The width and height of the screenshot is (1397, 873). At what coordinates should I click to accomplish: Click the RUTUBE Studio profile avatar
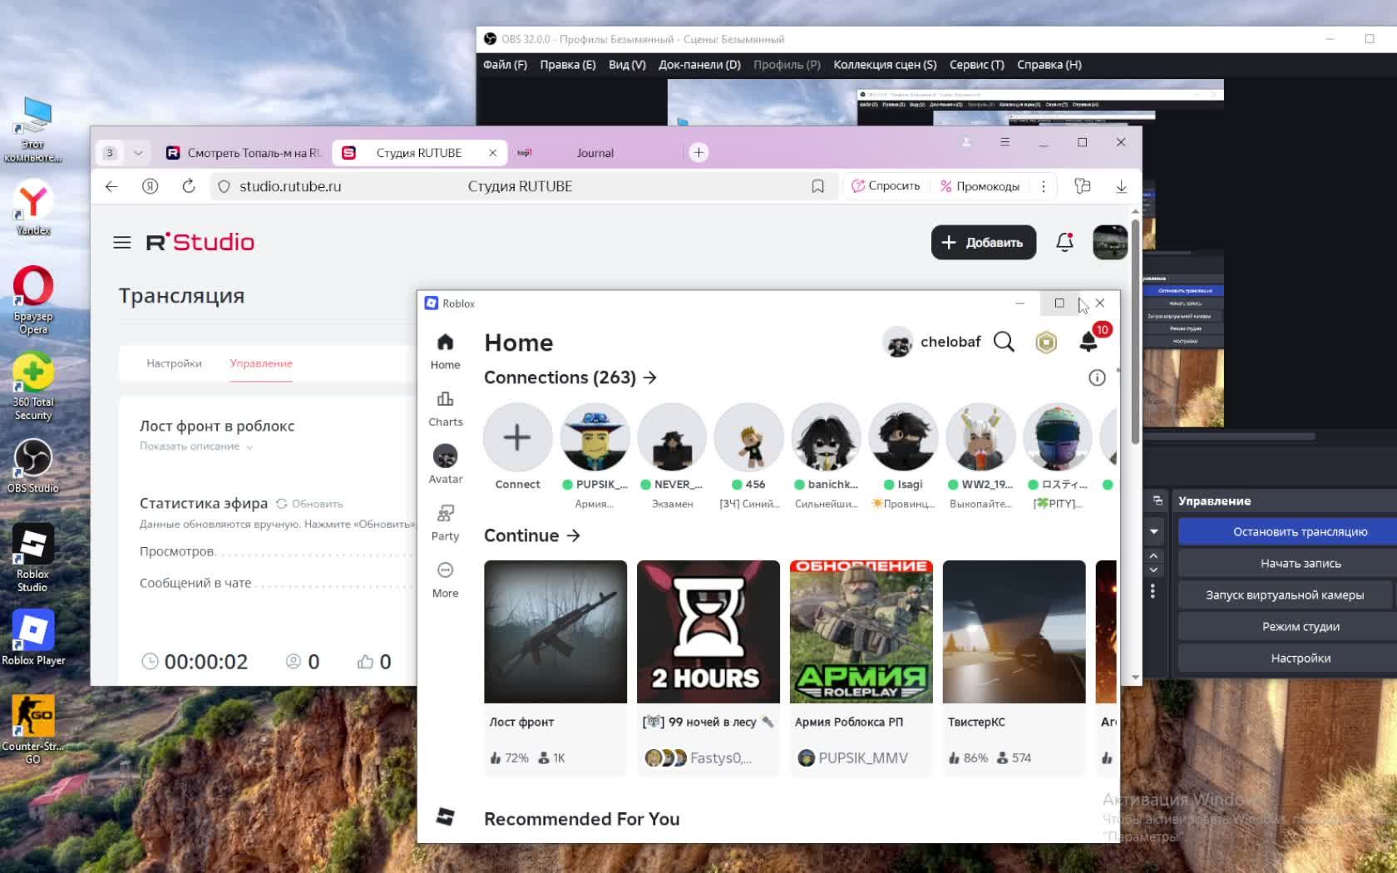[x=1110, y=242]
